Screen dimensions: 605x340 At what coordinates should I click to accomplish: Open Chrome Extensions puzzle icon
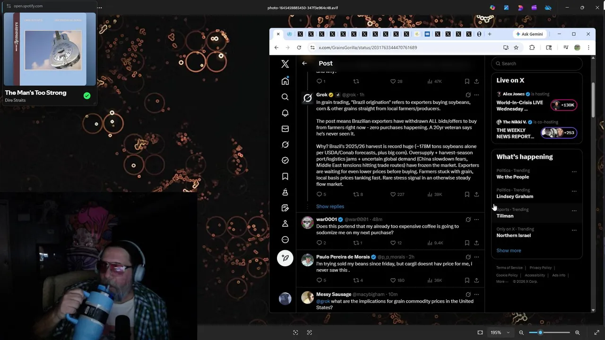532,47
